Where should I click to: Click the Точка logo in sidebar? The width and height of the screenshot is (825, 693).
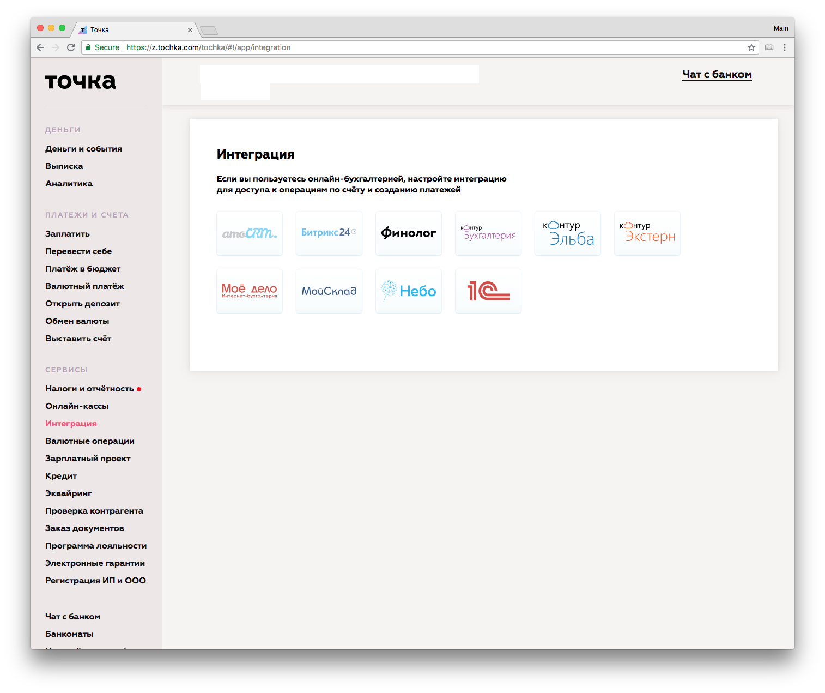[x=81, y=81]
